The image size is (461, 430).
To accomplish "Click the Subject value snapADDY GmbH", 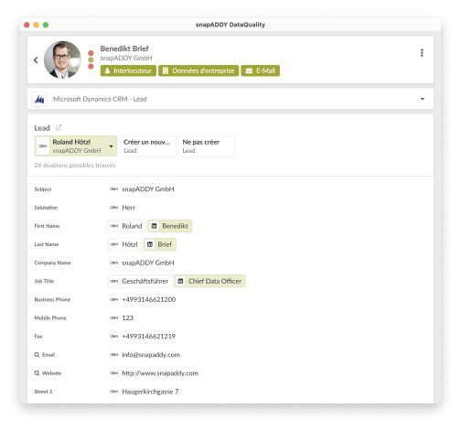I will click(148, 189).
